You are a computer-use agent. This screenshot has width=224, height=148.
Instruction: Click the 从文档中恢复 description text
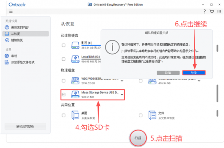[x=166, y=118]
